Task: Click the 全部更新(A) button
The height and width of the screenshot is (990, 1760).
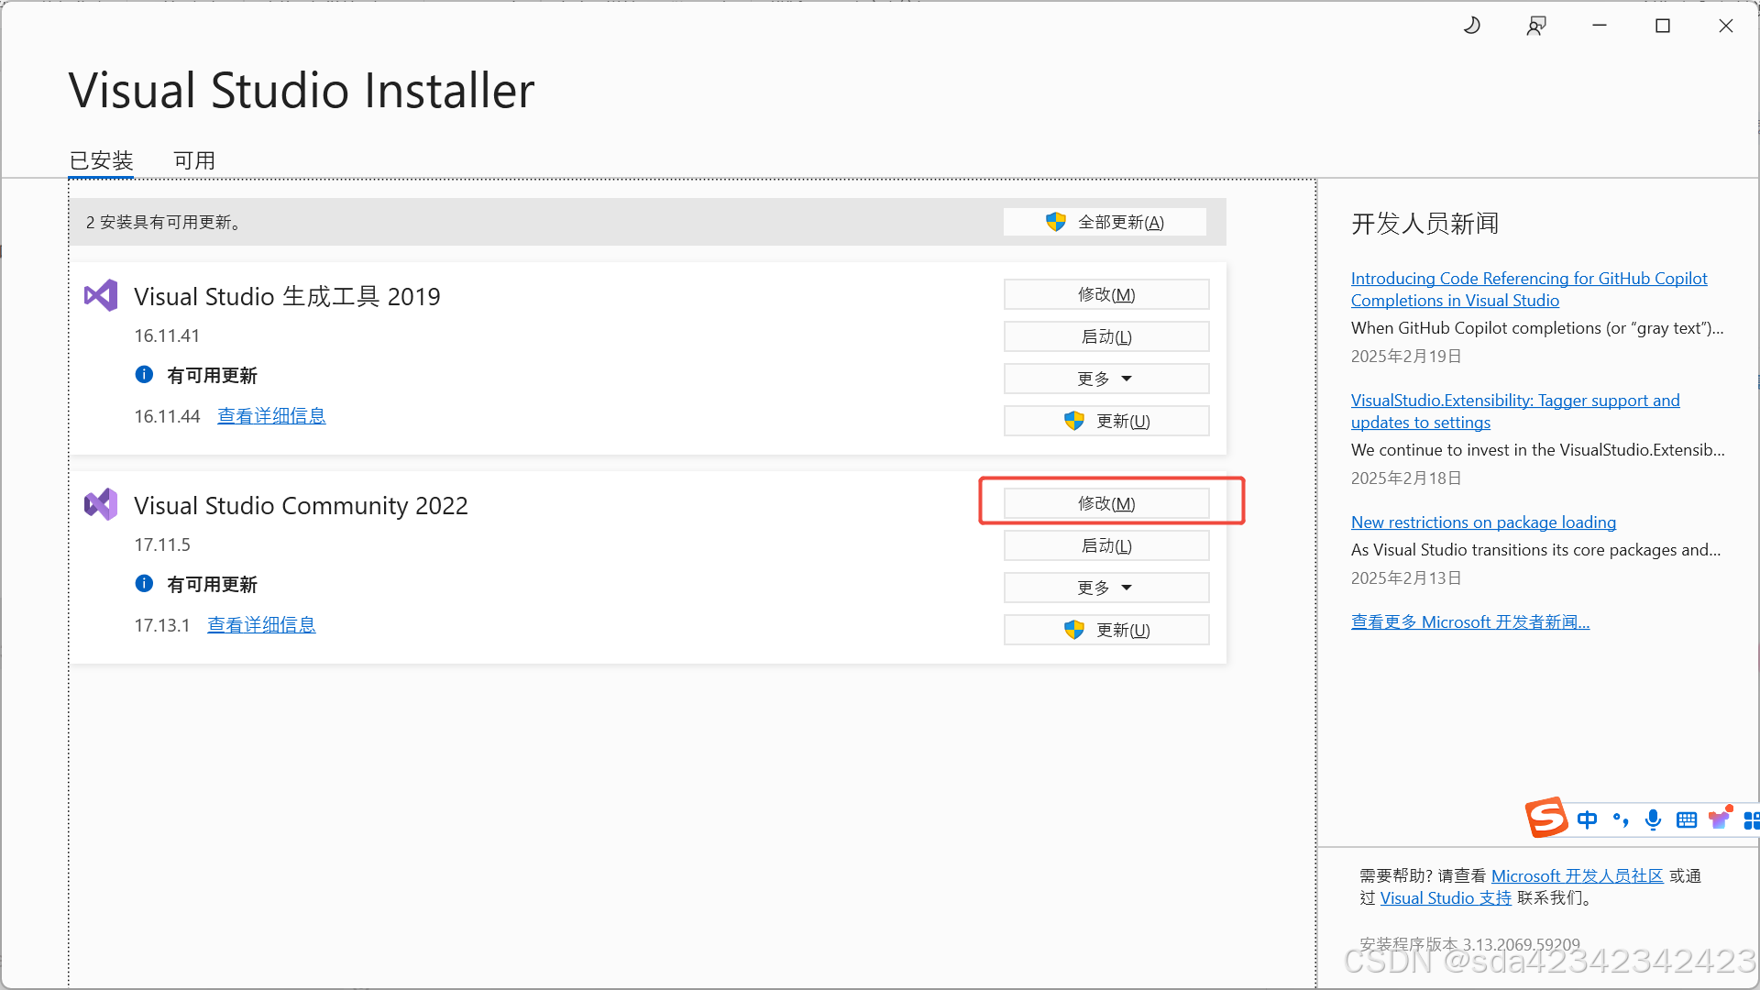Action: 1105,221
